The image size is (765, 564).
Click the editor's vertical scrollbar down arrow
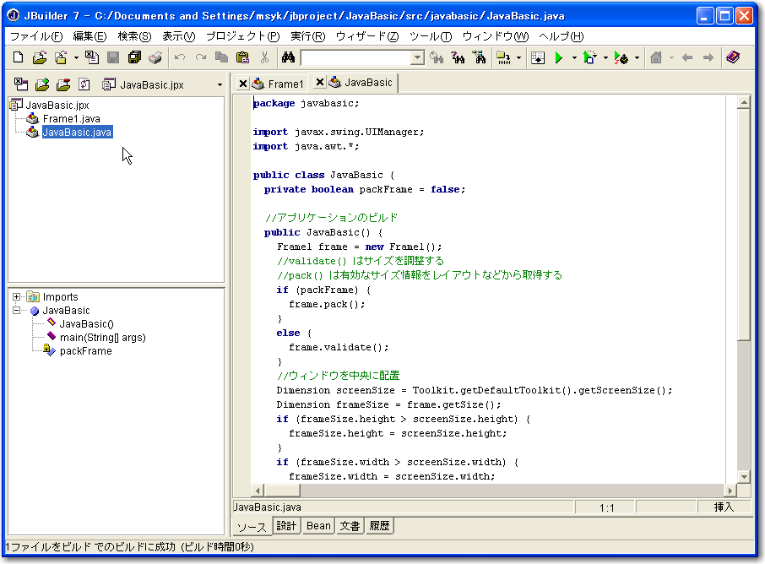[743, 478]
